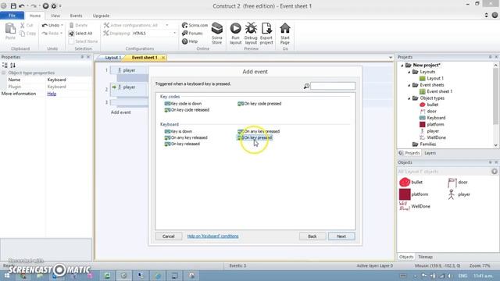Select 'On any key released' condition
Image resolution: width=500 pixels, height=281 pixels.
(x=186, y=137)
